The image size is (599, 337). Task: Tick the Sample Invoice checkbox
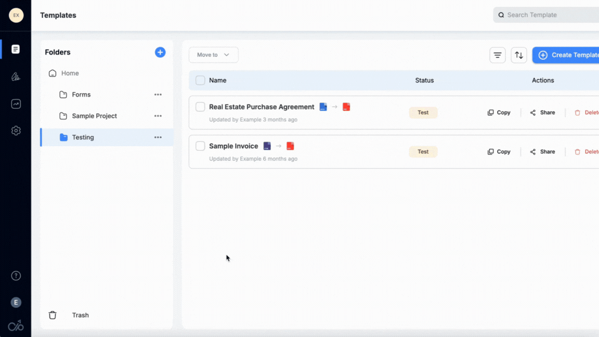[x=200, y=146]
